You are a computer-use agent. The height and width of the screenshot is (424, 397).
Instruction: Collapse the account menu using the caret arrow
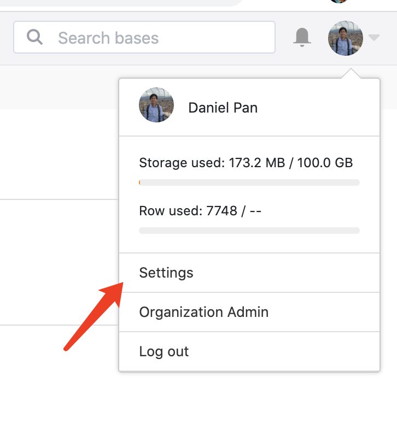point(374,38)
